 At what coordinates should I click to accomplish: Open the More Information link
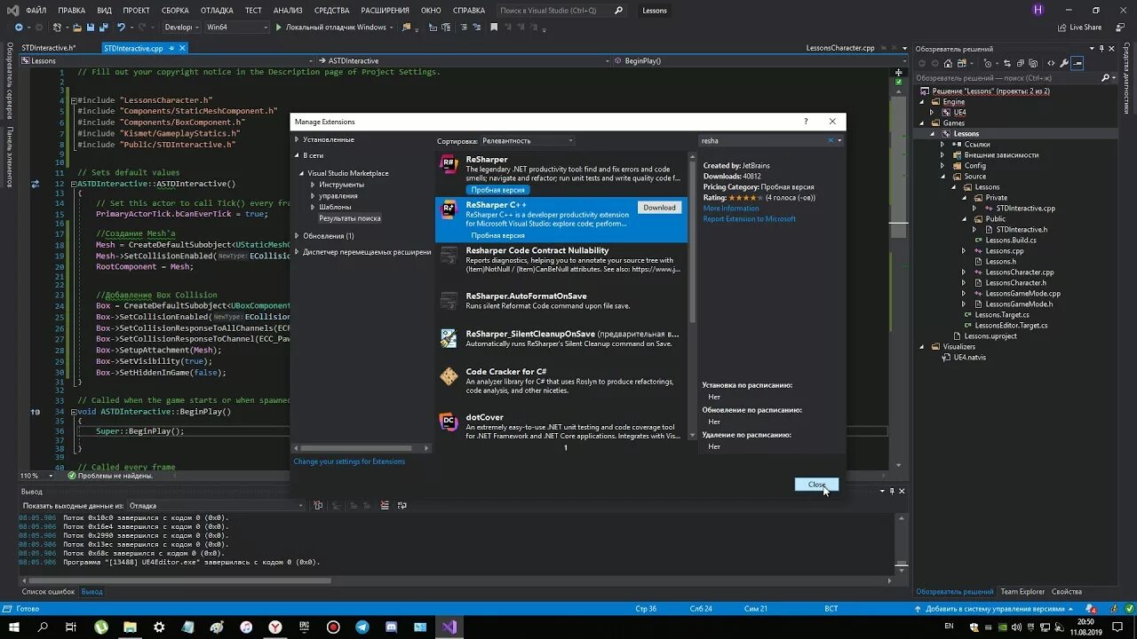pos(731,209)
